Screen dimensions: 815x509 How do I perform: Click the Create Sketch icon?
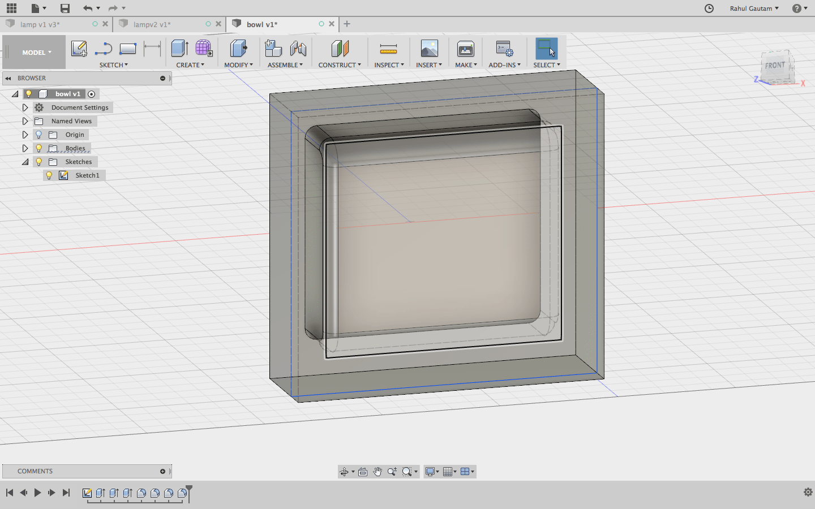pyautogui.click(x=79, y=49)
